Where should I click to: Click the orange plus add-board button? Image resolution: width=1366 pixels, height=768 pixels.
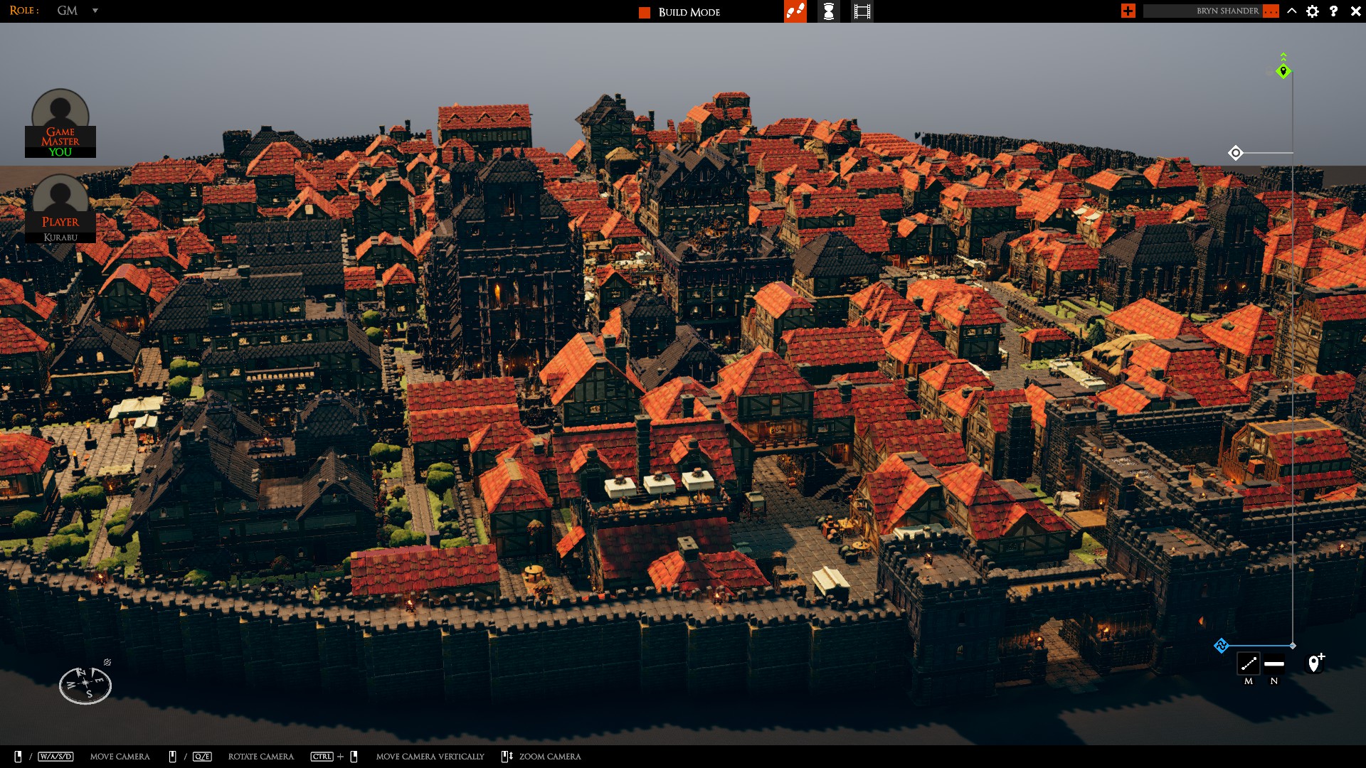(x=1128, y=11)
